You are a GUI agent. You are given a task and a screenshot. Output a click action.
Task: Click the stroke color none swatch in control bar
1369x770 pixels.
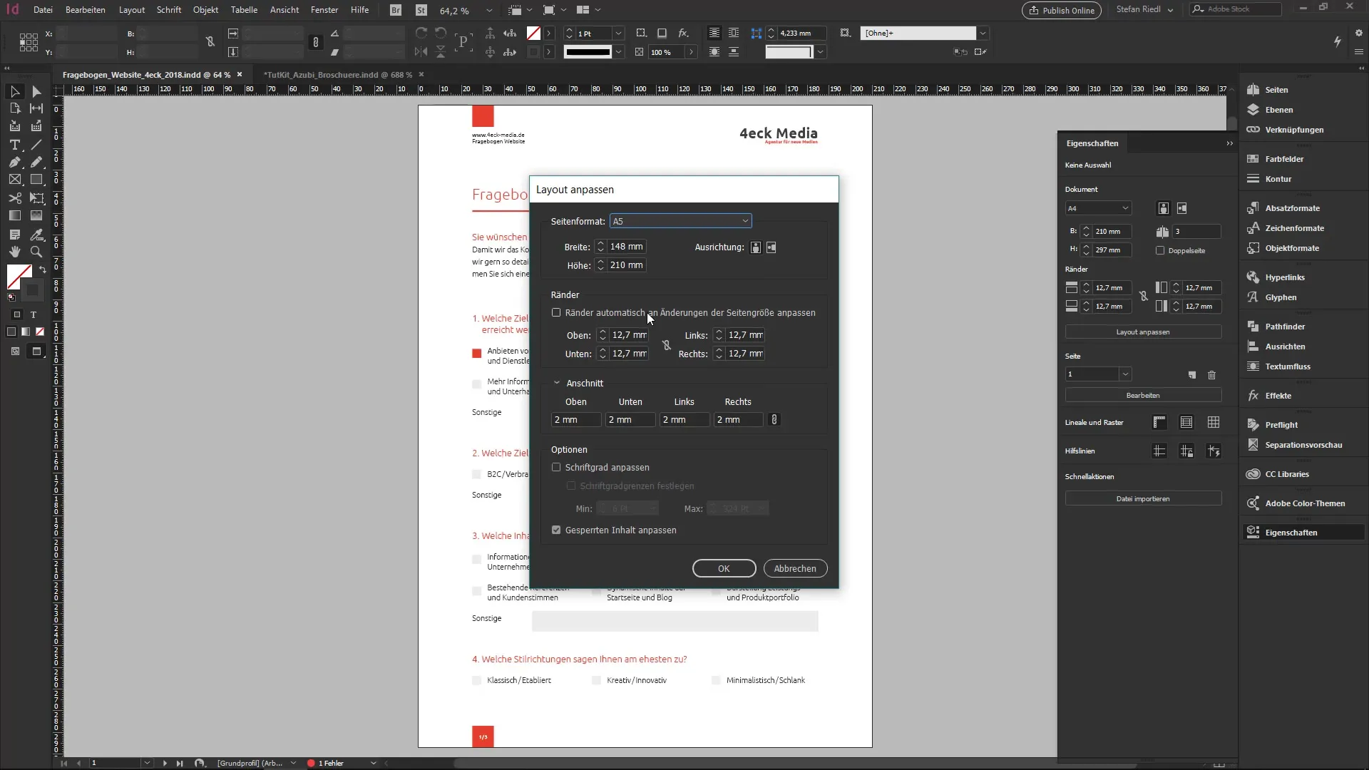coord(533,34)
